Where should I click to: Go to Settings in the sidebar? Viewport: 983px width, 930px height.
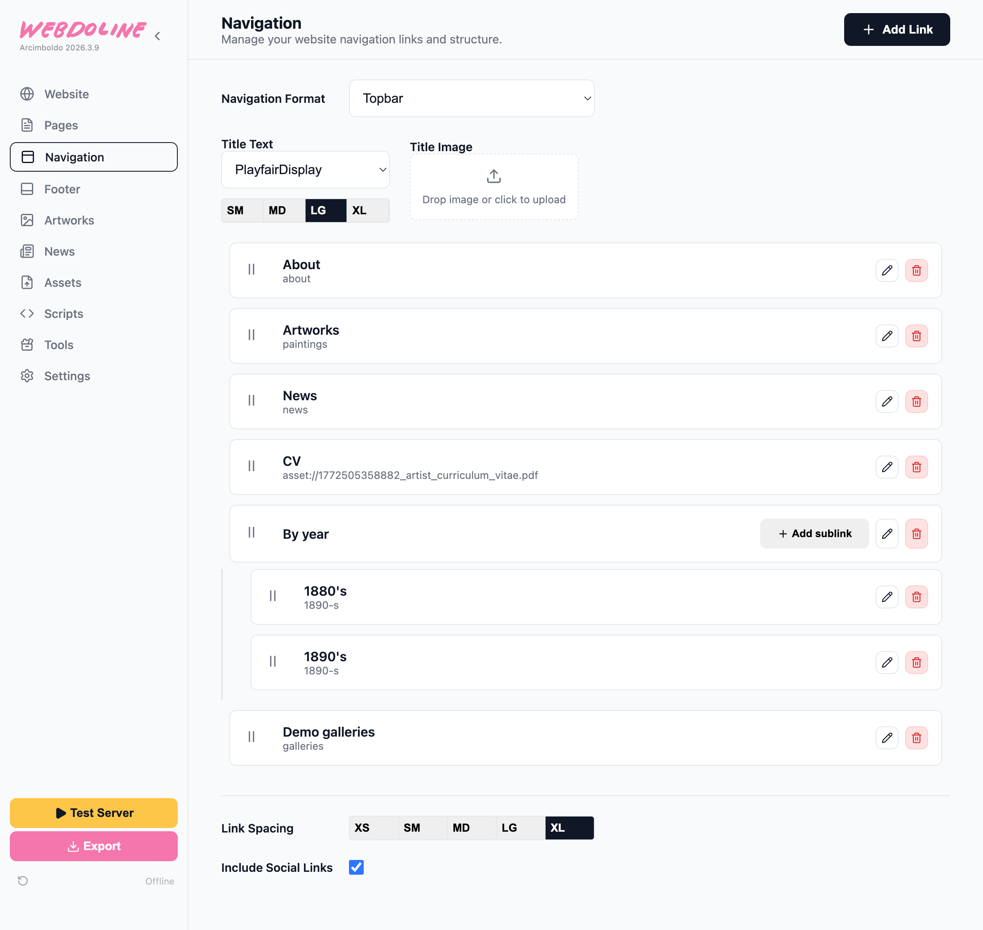click(x=67, y=376)
